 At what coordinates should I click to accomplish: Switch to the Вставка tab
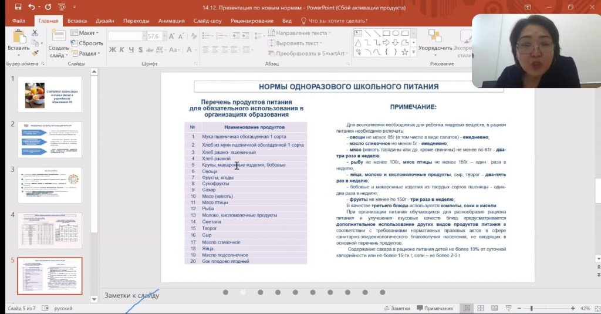[77, 21]
